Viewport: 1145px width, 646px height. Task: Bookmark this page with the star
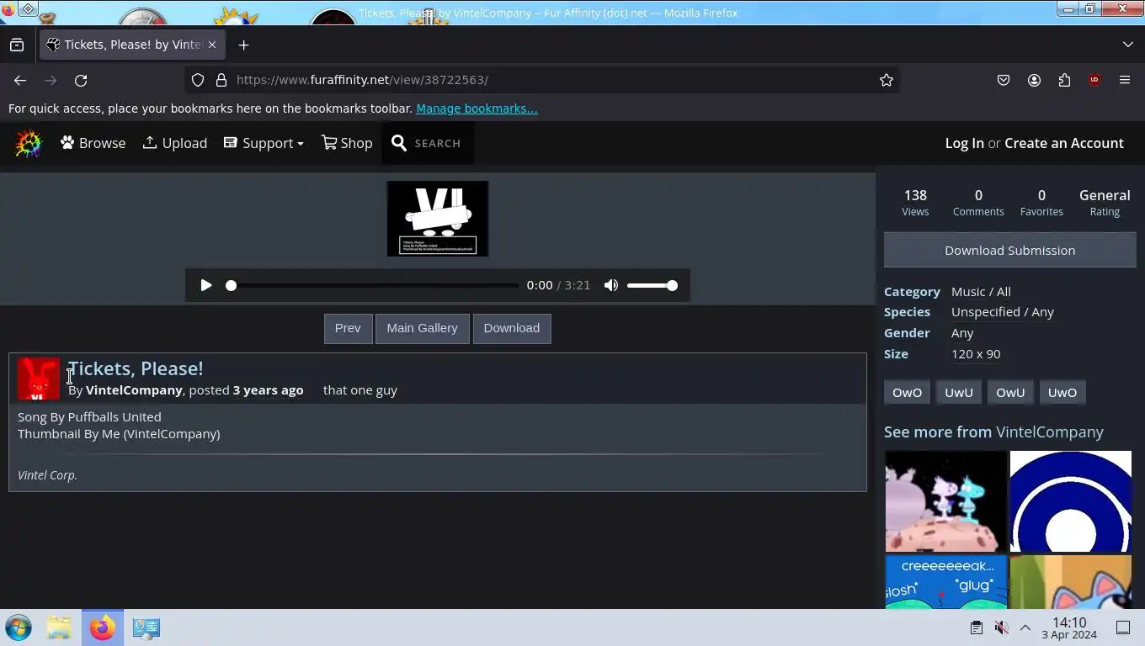[887, 80]
